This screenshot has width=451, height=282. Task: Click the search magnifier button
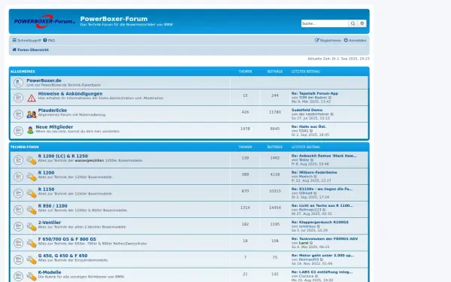(x=353, y=23)
